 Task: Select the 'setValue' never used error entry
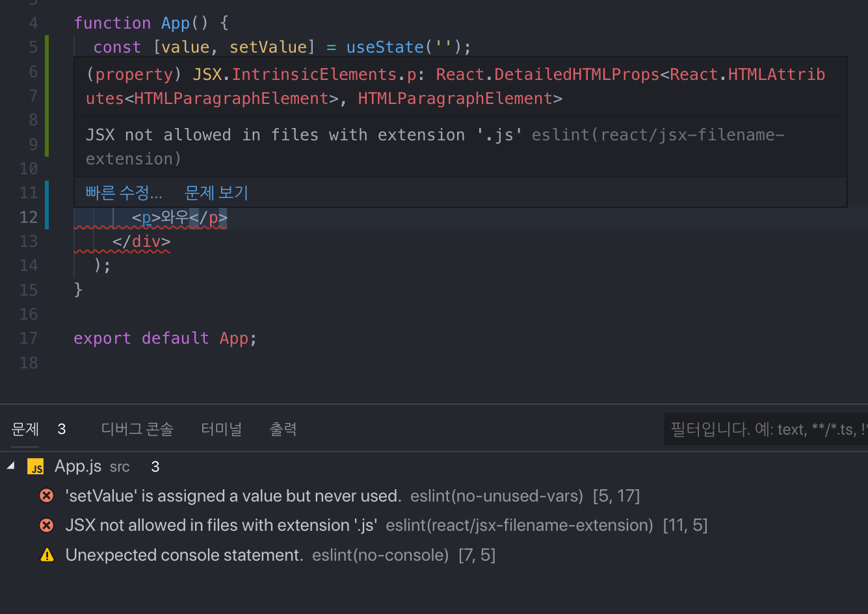point(233,496)
